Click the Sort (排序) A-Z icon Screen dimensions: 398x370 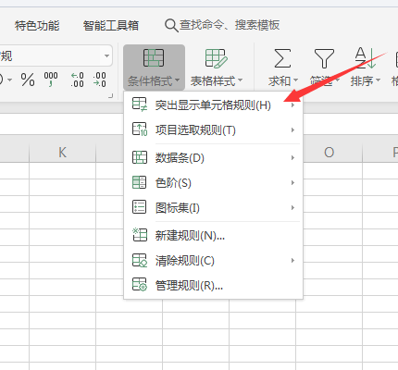point(365,57)
